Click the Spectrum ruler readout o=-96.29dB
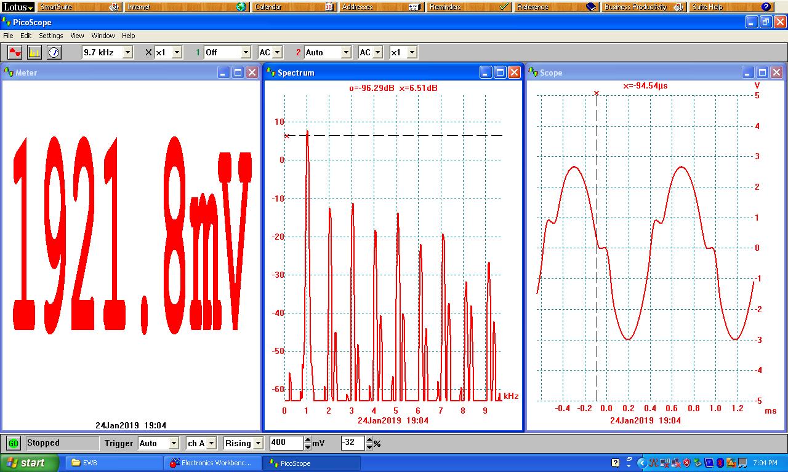This screenshot has height=472, width=788. point(372,88)
